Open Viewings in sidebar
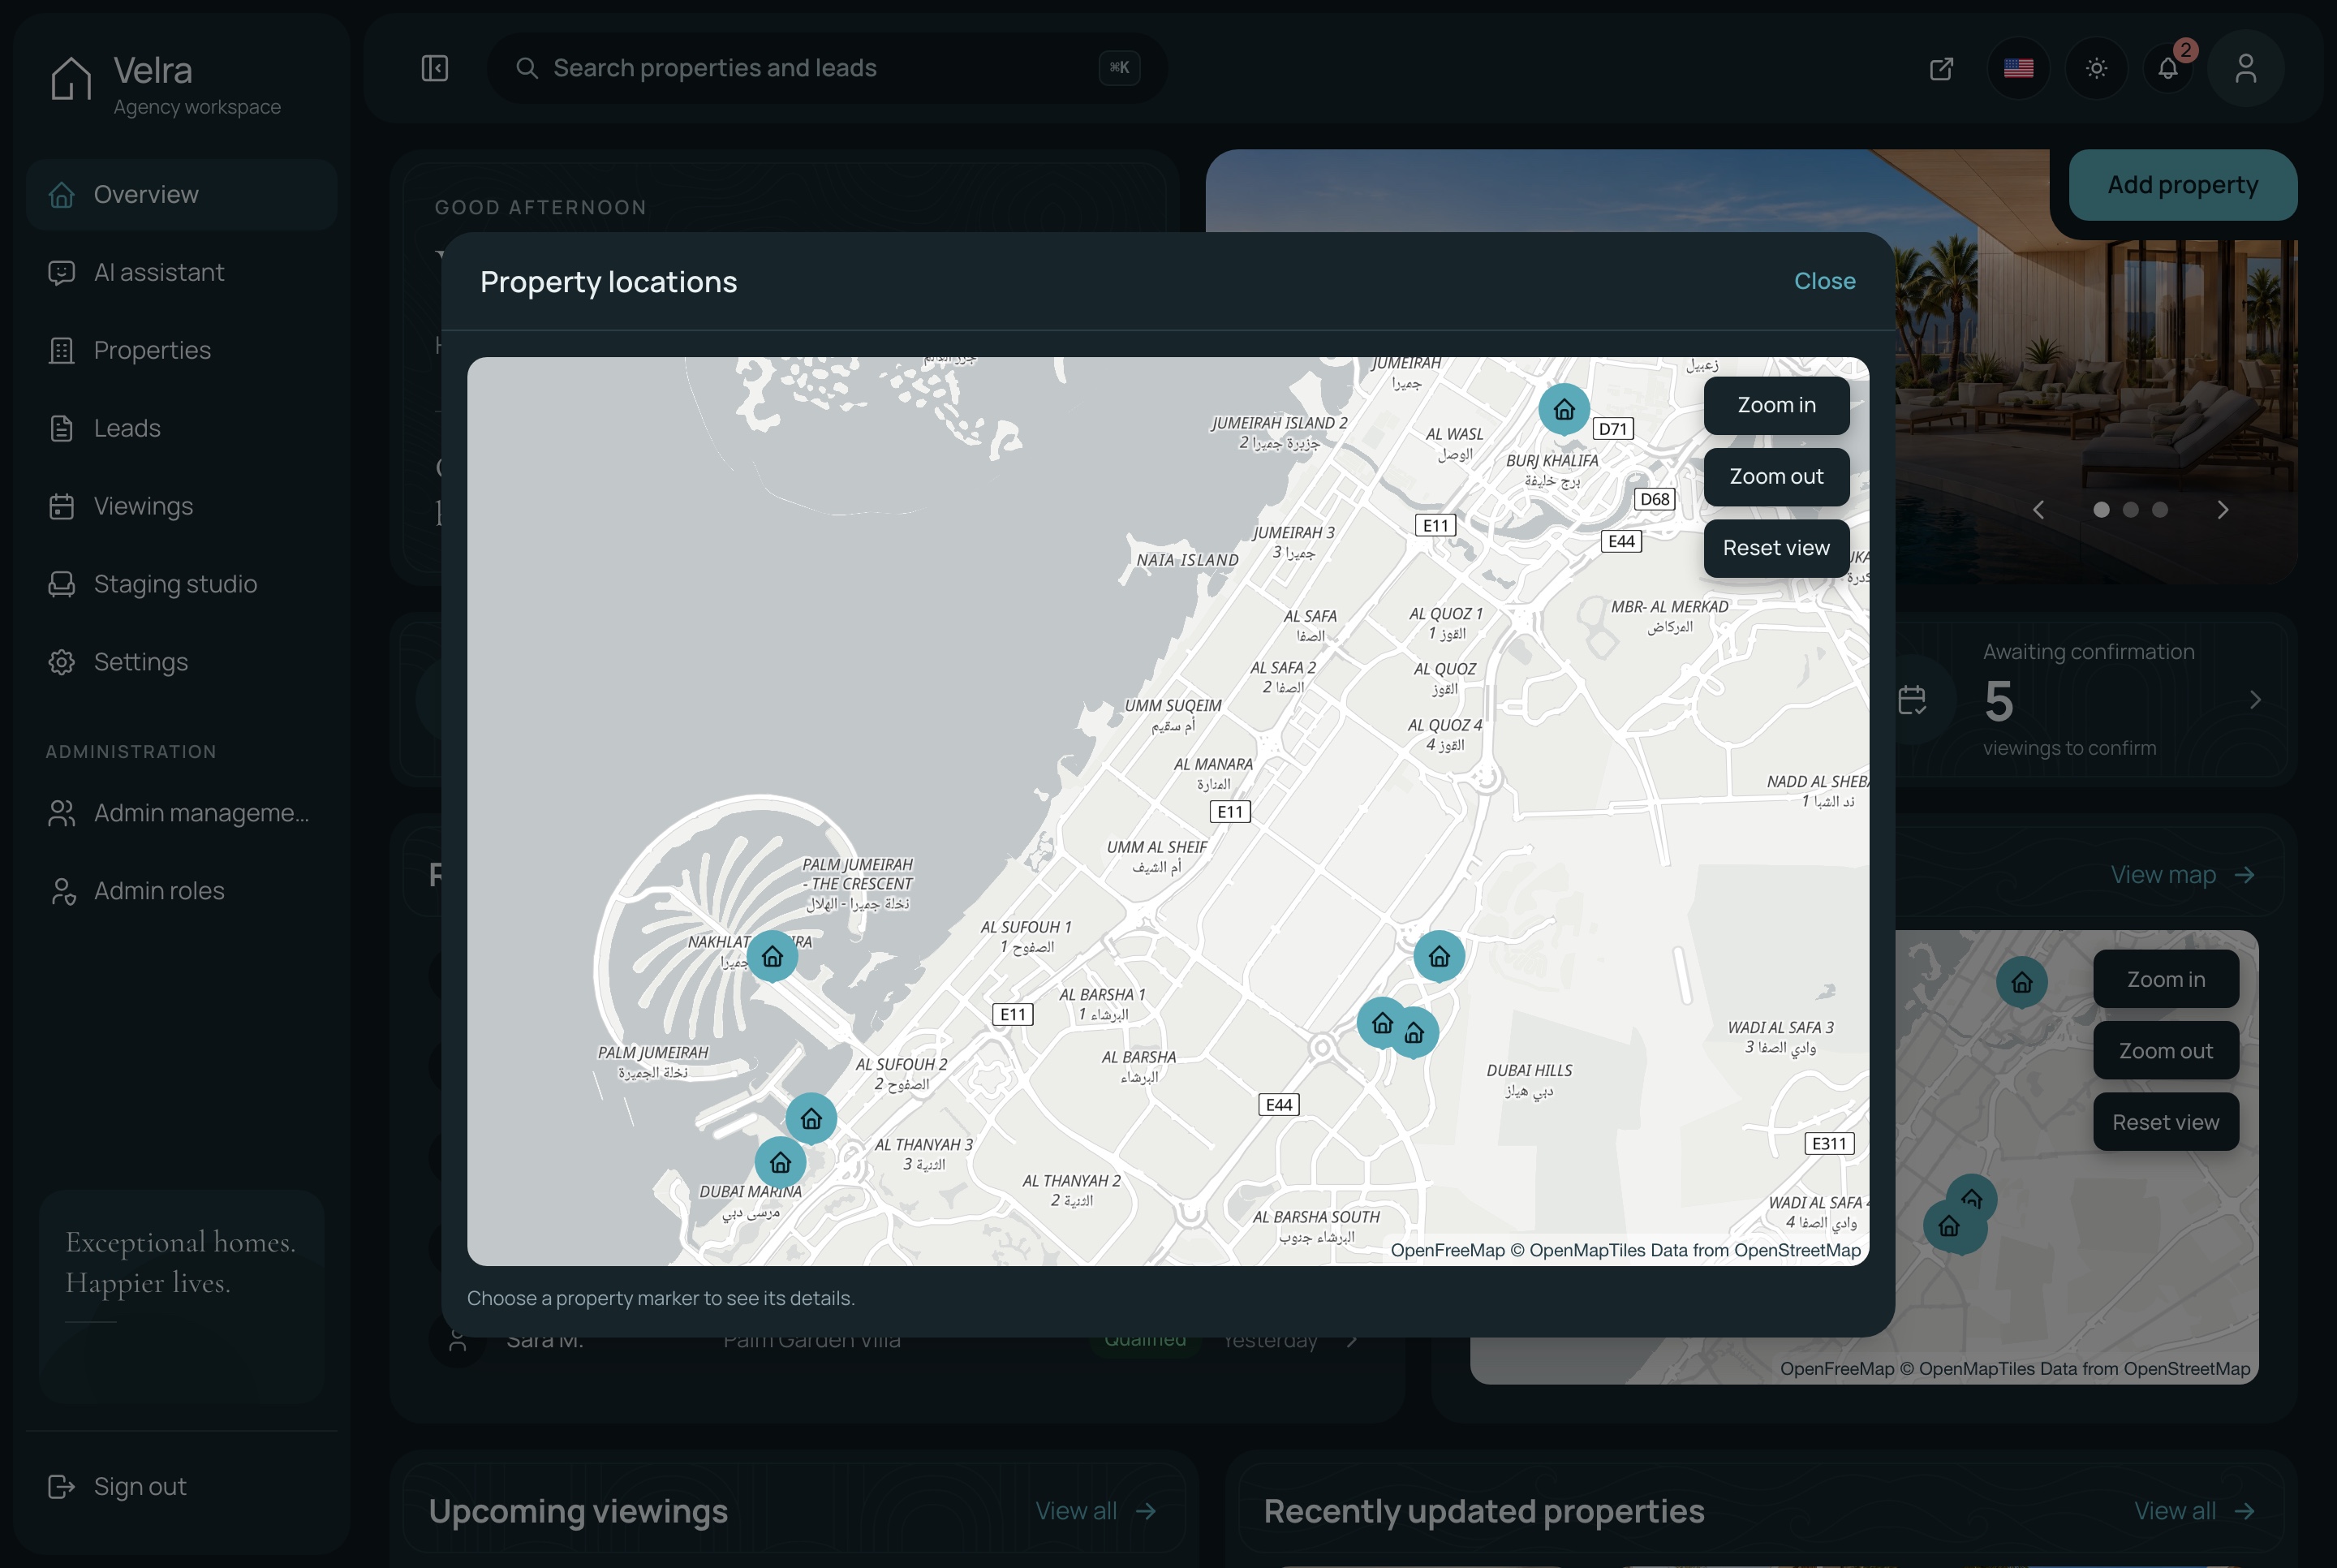2337x1568 pixels. pos(182,506)
